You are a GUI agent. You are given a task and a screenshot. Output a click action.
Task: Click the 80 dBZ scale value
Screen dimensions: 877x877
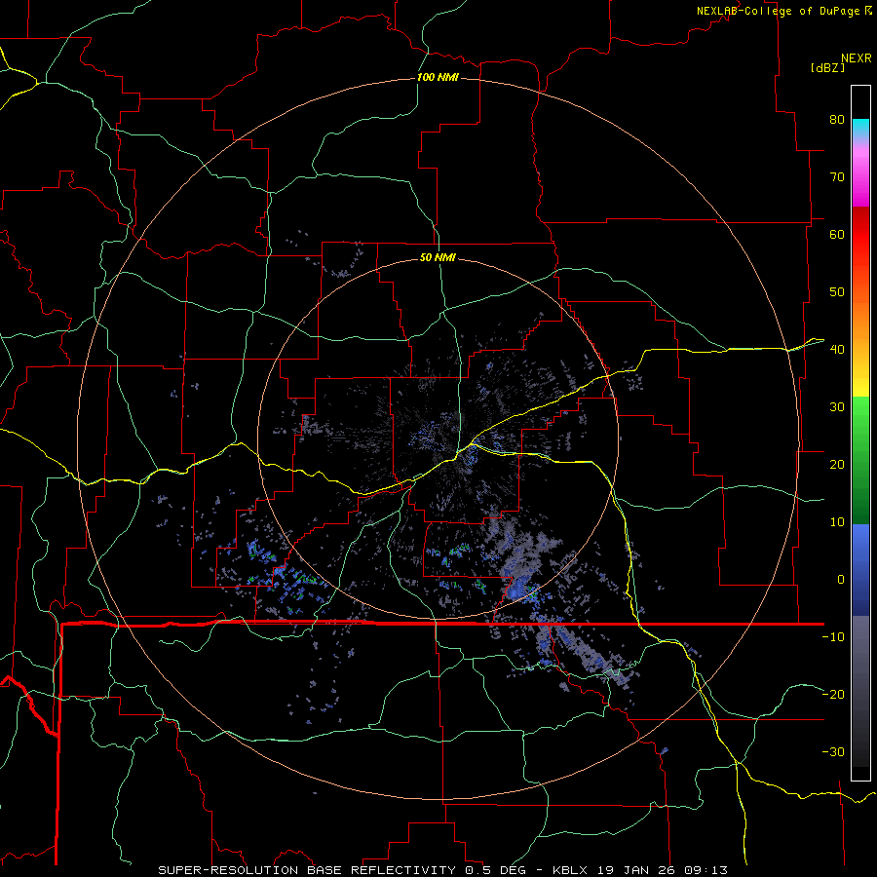pos(837,120)
